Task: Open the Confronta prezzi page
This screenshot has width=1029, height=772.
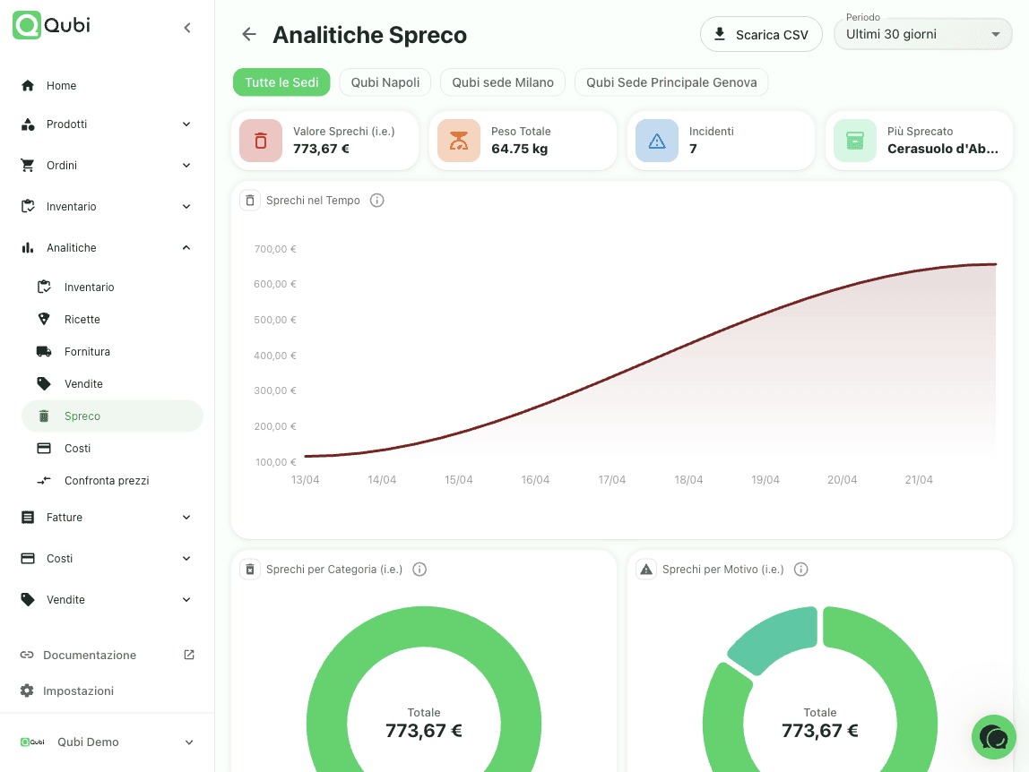Action: (x=112, y=481)
